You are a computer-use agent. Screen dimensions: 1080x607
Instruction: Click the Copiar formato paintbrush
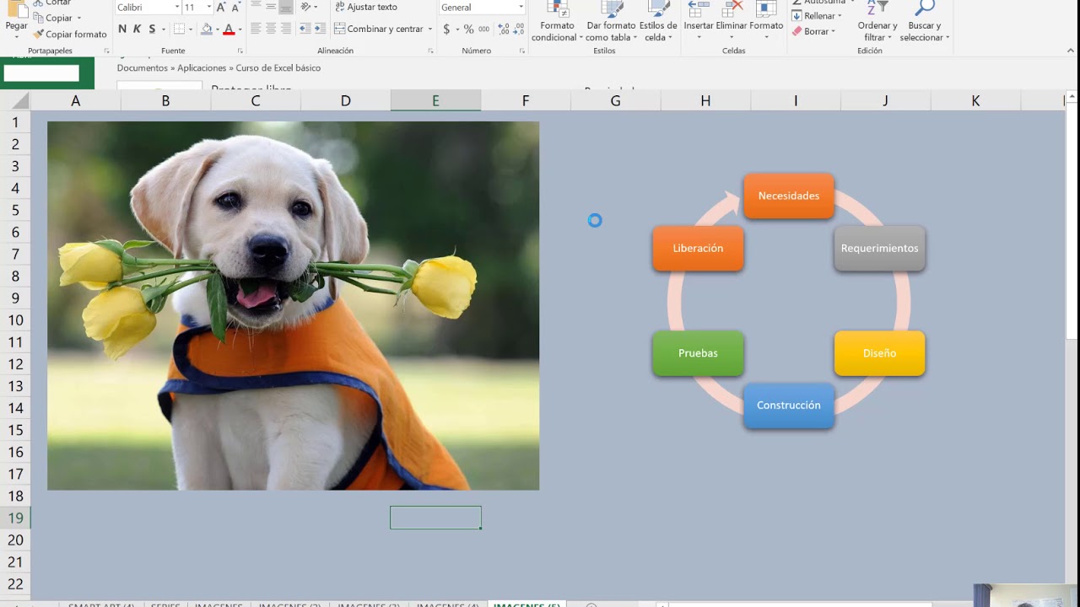click(x=70, y=35)
